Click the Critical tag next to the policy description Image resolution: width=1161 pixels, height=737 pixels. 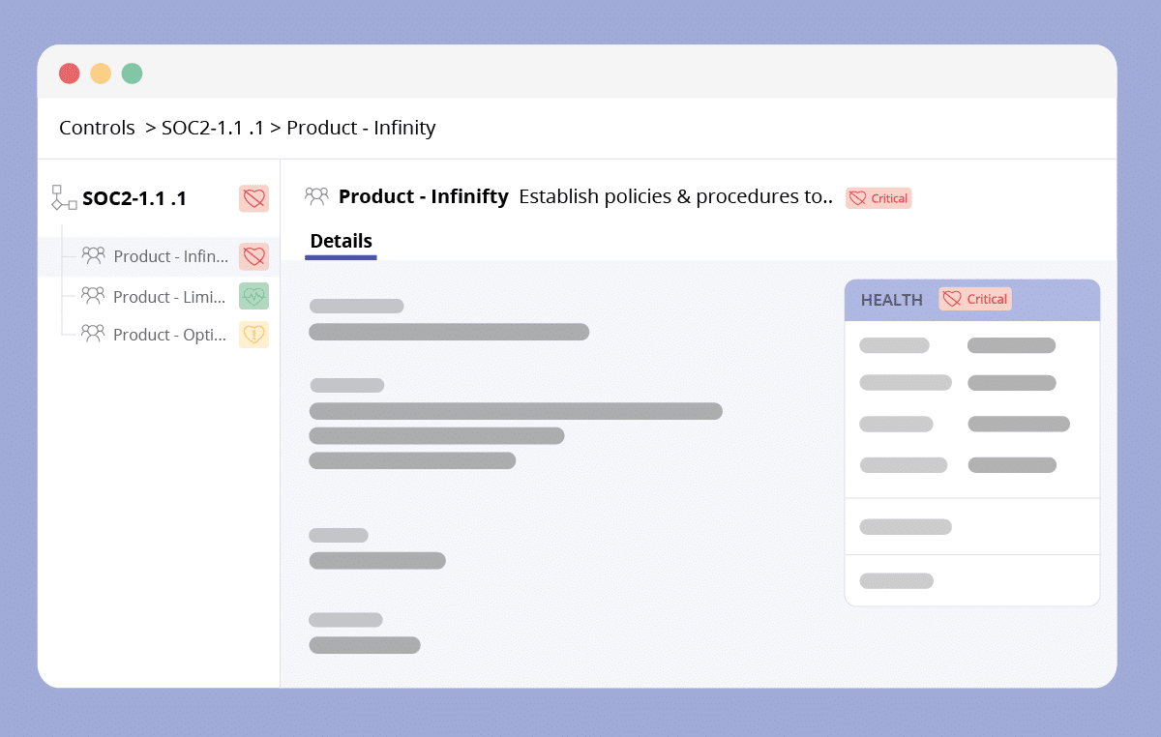coord(878,198)
